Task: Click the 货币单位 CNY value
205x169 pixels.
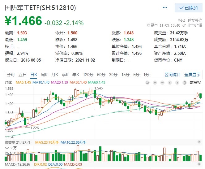Action: [x=178, y=60]
